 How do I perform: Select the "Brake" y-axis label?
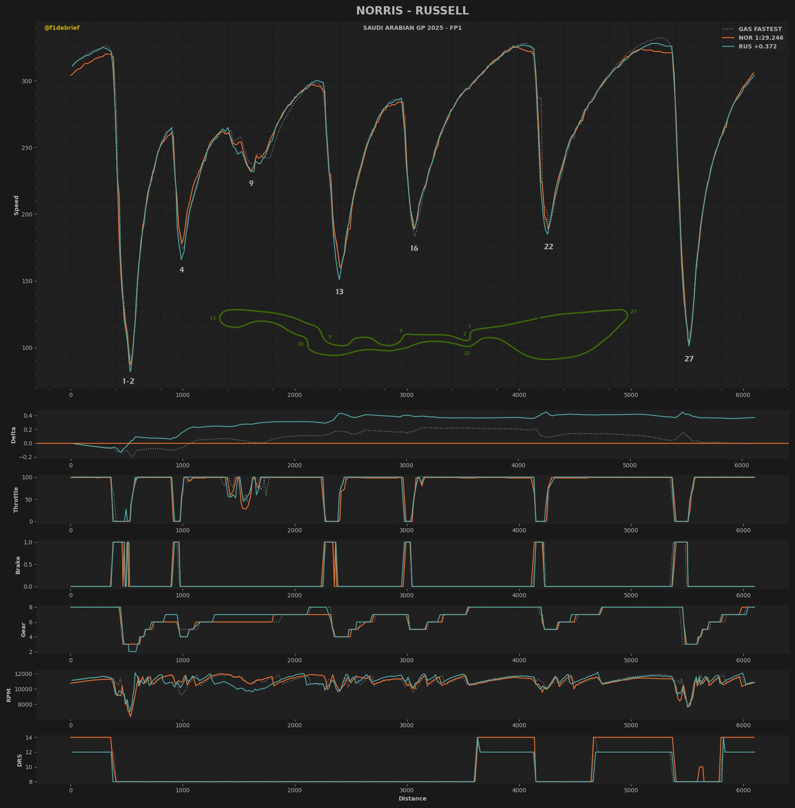18,565
